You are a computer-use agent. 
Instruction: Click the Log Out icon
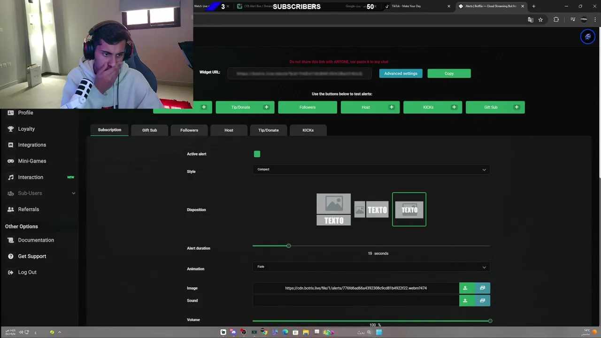click(11, 272)
